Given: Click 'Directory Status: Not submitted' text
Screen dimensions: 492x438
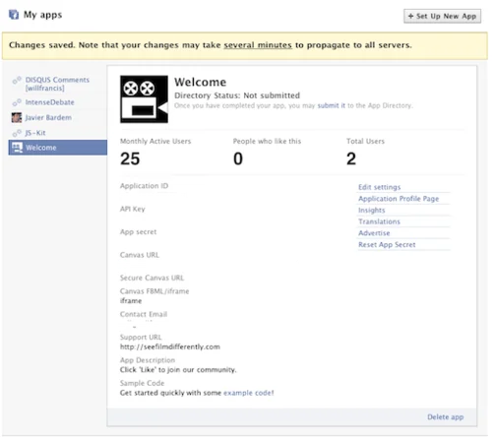Looking at the screenshot, I should pyautogui.click(x=237, y=95).
